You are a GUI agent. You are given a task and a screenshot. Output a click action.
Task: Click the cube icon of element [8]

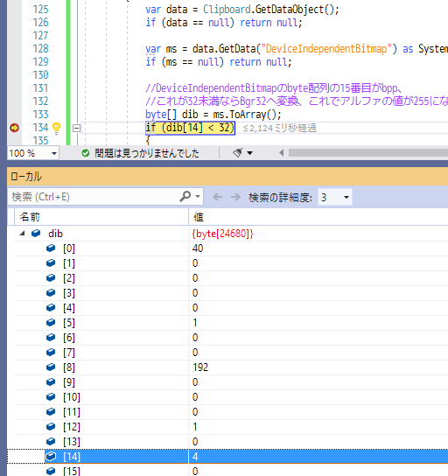tap(51, 367)
